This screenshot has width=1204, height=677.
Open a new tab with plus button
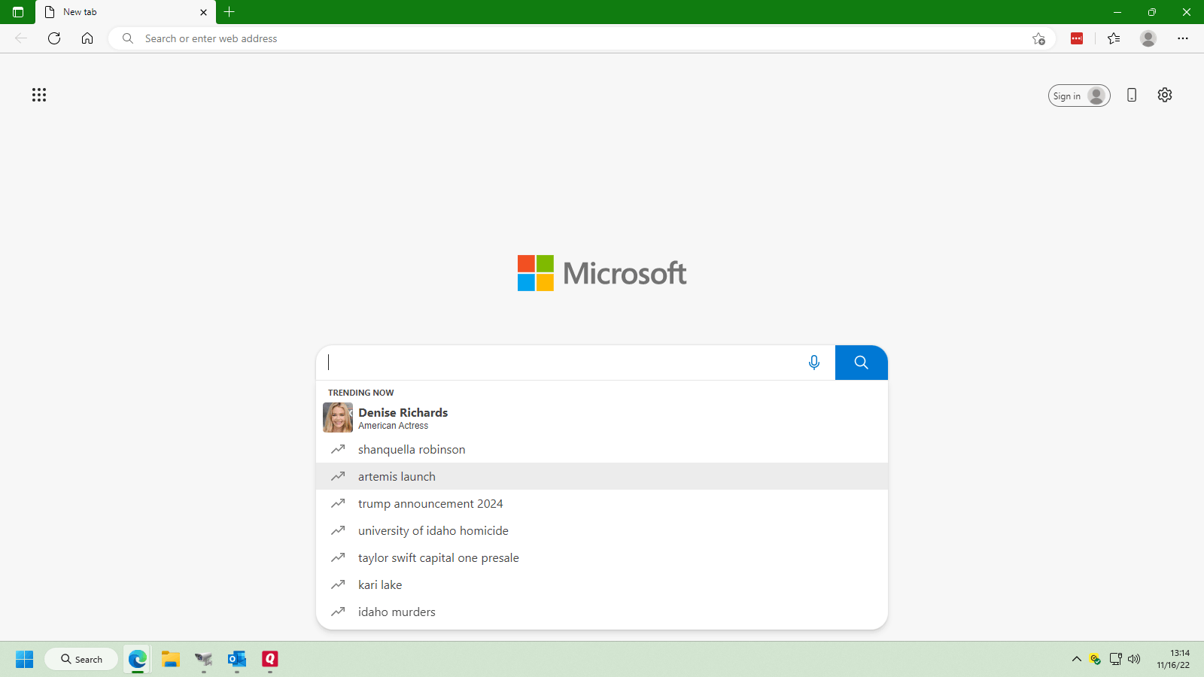point(230,12)
